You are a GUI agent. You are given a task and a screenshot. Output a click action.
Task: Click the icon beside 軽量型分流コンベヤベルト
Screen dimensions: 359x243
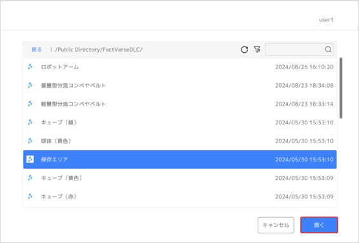click(30, 104)
